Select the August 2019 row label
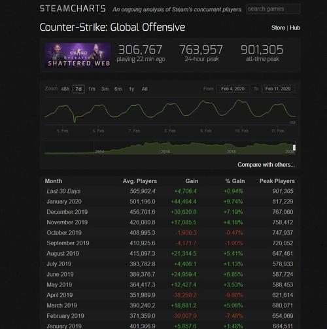 63,254
